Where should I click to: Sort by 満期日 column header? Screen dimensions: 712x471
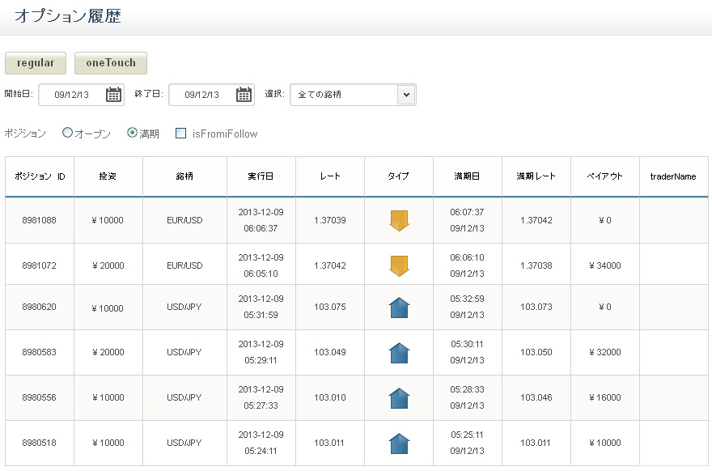[467, 176]
